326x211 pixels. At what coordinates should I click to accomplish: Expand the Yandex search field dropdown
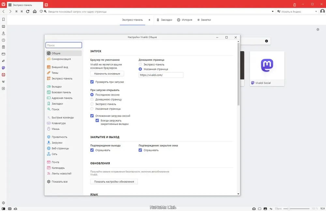[316, 11]
